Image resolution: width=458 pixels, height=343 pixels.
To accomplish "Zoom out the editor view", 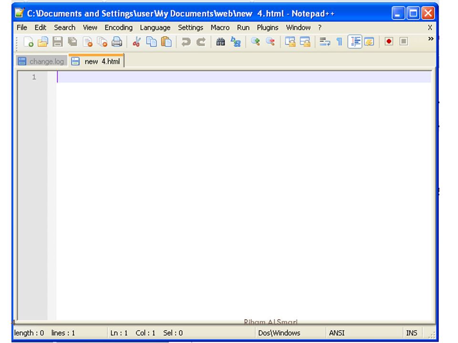I will pos(270,42).
